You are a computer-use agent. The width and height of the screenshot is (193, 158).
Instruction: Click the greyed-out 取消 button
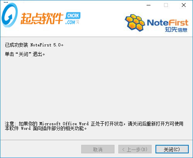[x=98, y=150]
